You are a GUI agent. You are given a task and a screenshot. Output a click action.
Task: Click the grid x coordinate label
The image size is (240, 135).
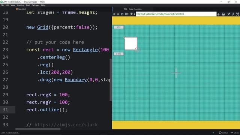[118, 27]
